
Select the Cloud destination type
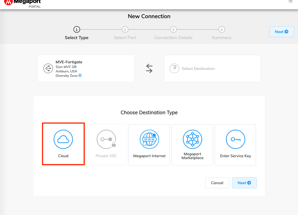[x=63, y=144]
